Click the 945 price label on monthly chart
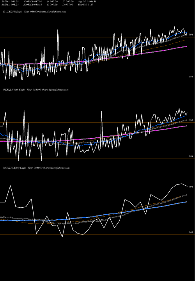The height and width of the screenshot is (281, 195). [191, 232]
